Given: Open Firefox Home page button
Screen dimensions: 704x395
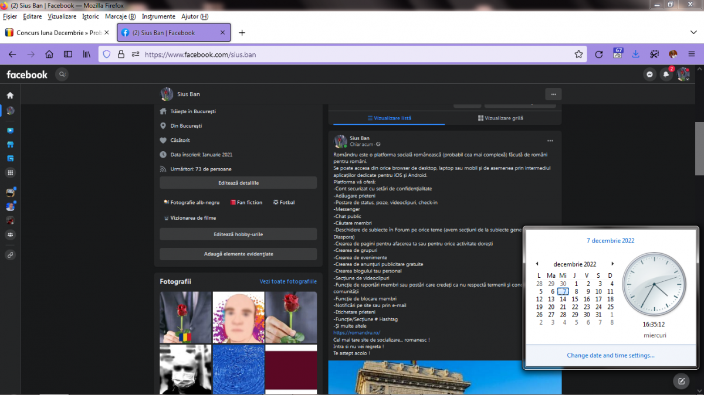Looking at the screenshot, I should [x=49, y=55].
